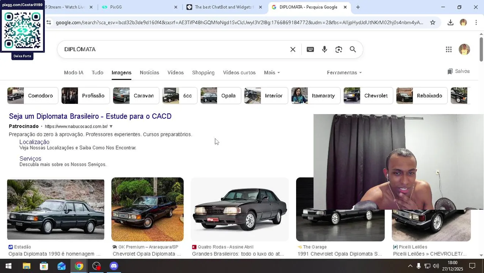Select the Tudo results tab
The image size is (484, 273).
pyautogui.click(x=97, y=72)
